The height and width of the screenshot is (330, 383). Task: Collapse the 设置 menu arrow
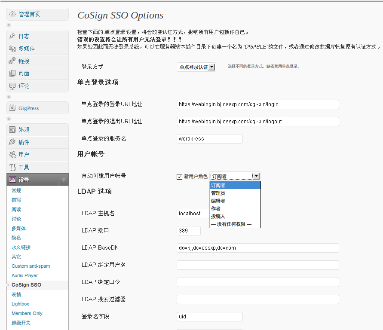(x=64, y=180)
